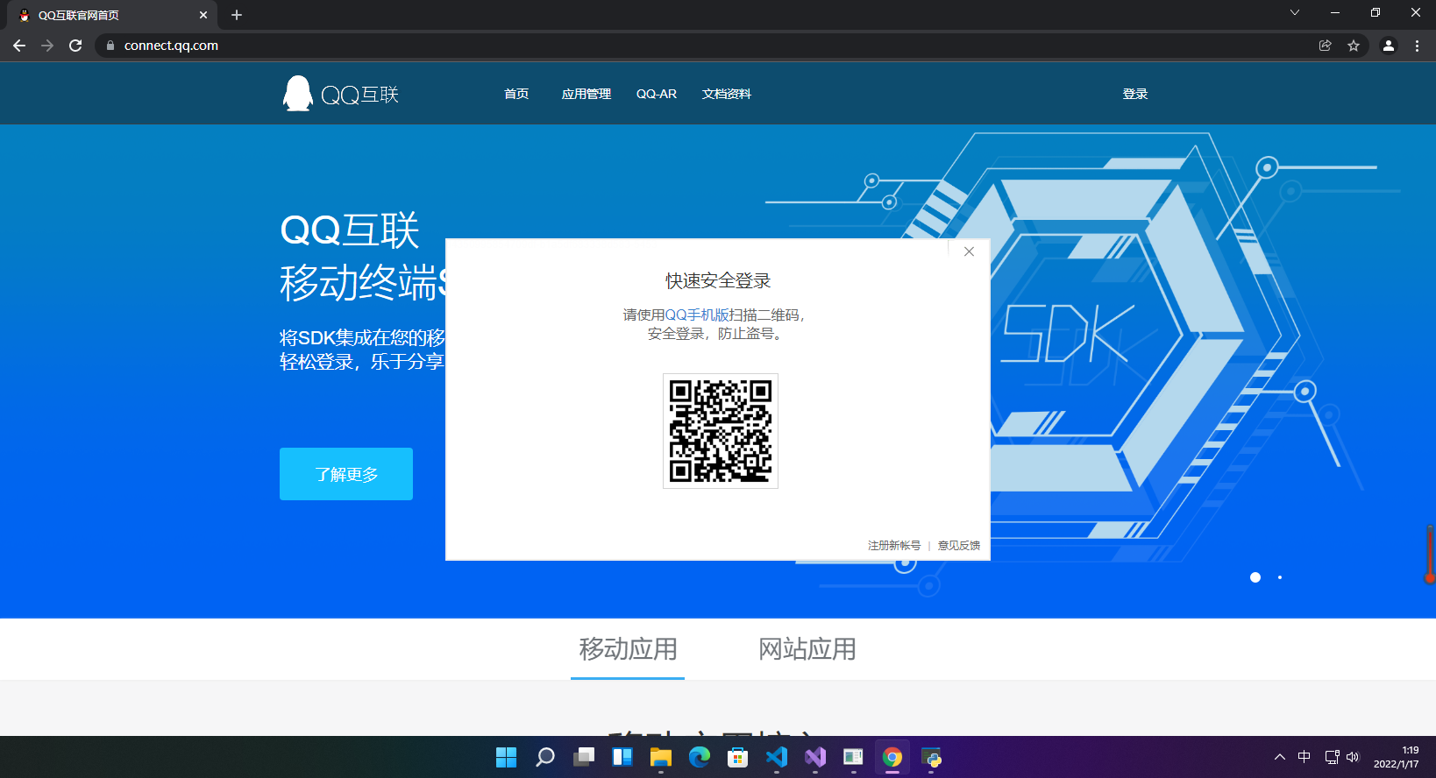Switch to the 网站应用 tab
This screenshot has width=1436, height=778.
[x=807, y=649]
